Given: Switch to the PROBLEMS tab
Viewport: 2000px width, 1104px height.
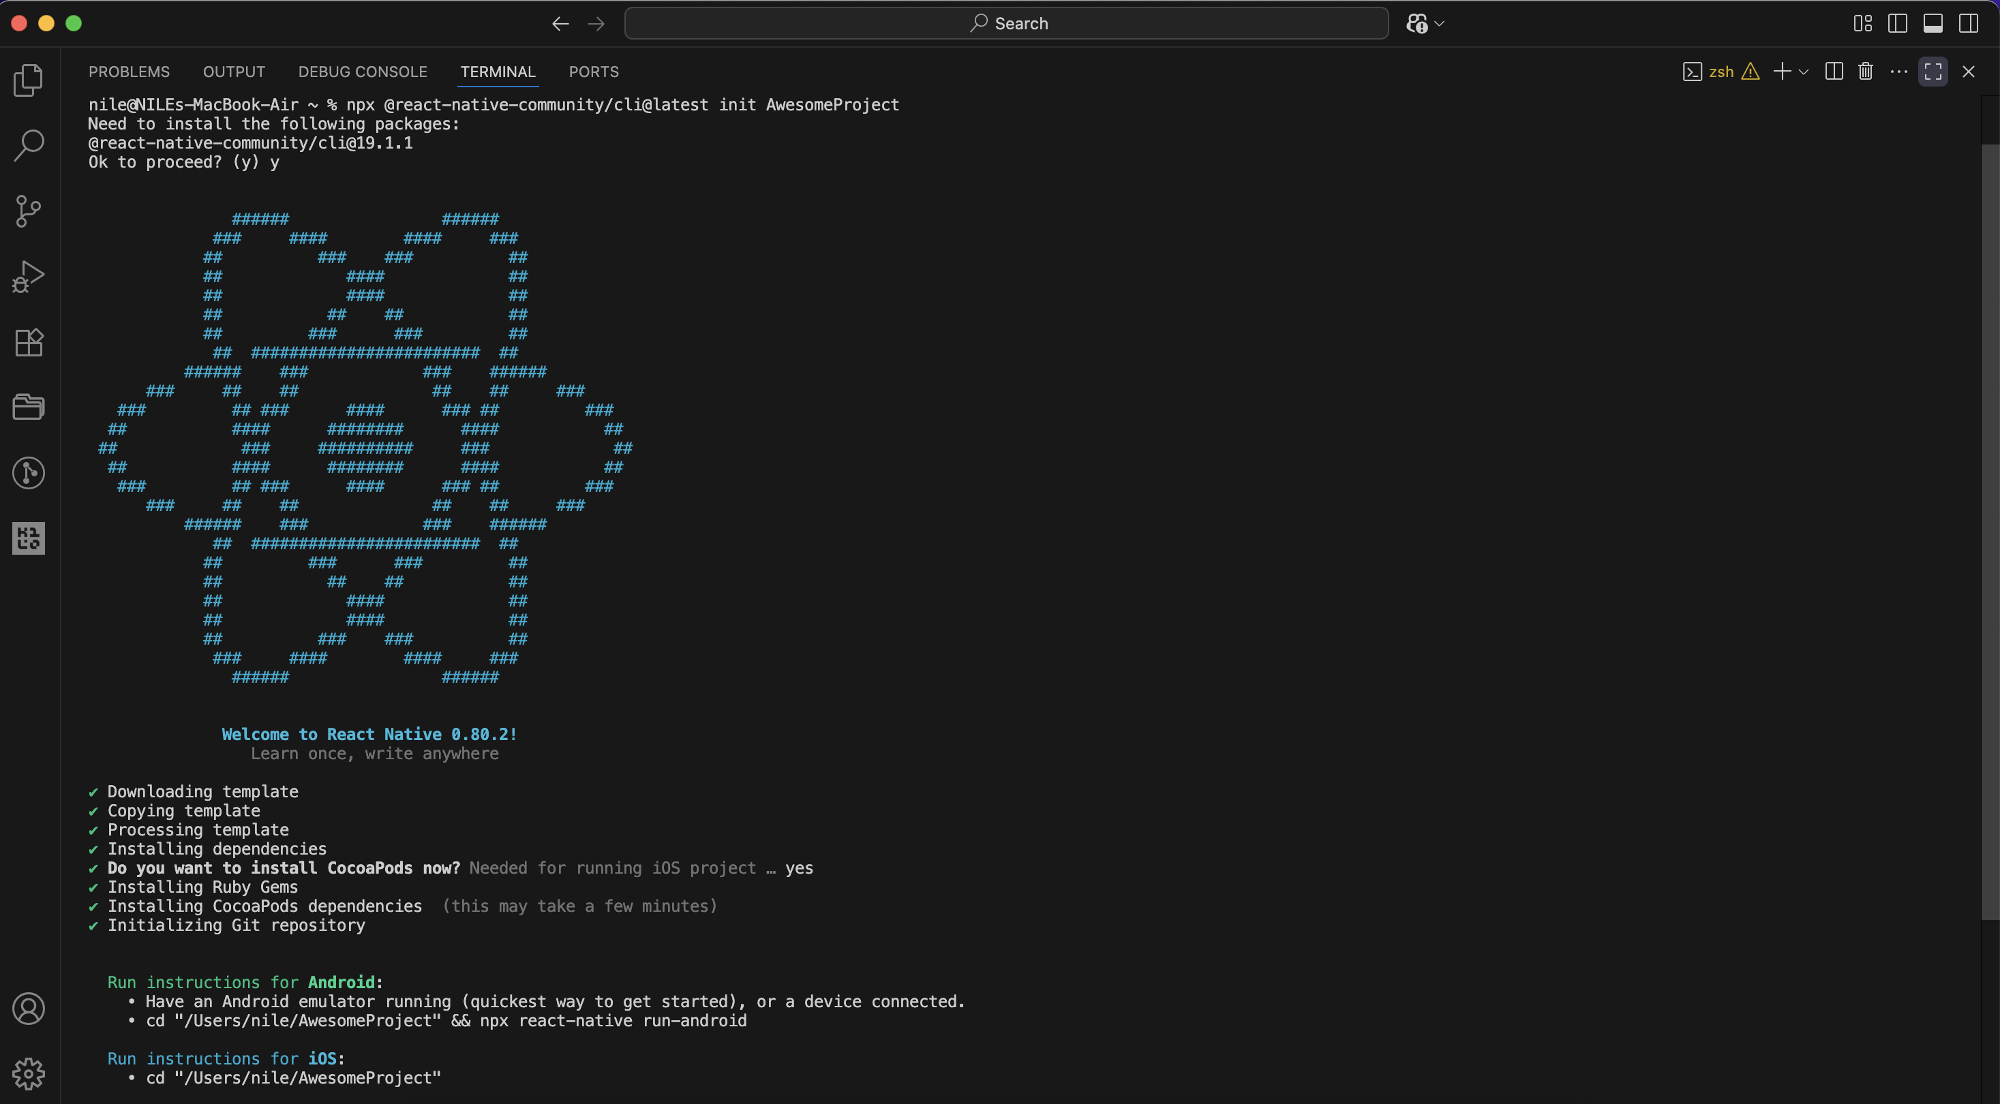Looking at the screenshot, I should click(x=129, y=72).
